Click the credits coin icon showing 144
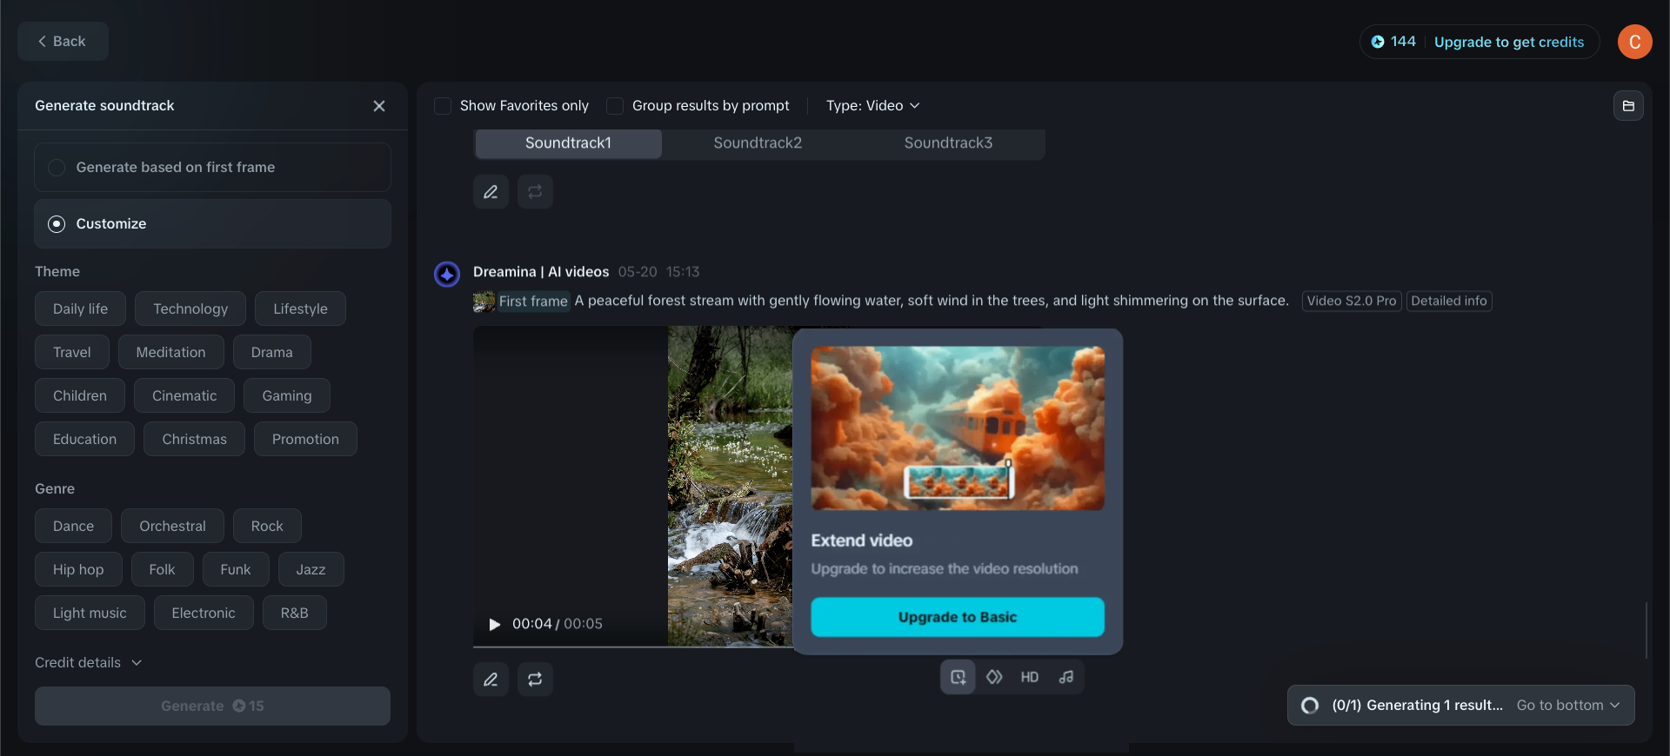Image resolution: width=1670 pixels, height=756 pixels. 1378,42
